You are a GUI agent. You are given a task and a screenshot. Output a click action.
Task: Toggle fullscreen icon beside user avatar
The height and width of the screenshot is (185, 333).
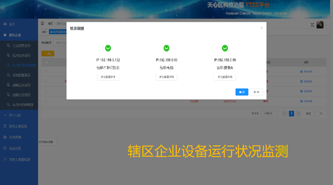(312, 25)
